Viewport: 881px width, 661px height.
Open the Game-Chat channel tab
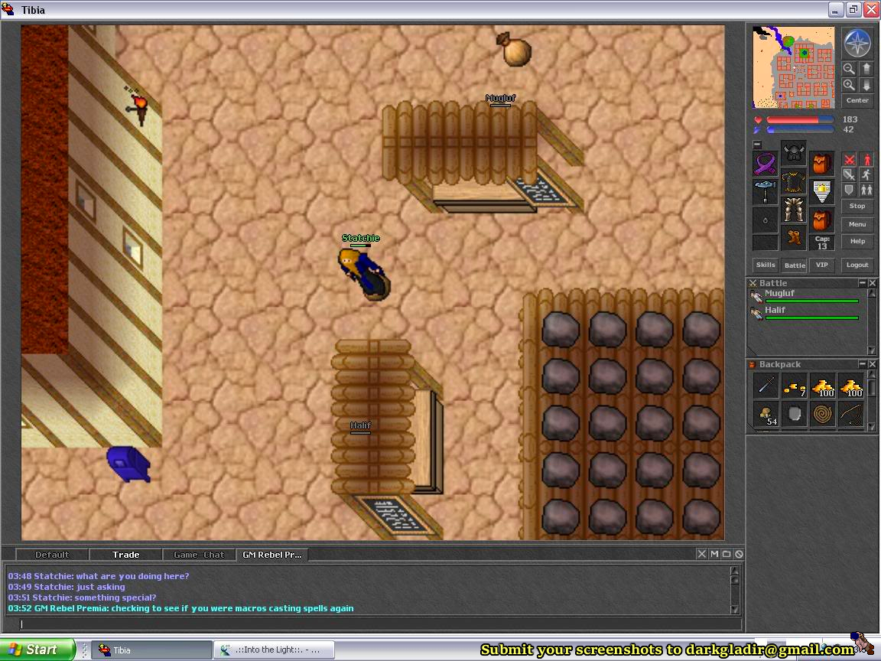pyautogui.click(x=199, y=555)
